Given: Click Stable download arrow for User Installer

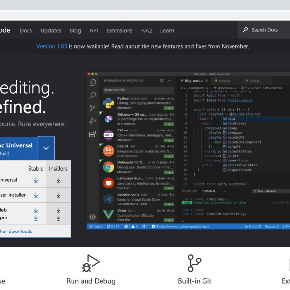Looking at the screenshot, I should click(x=36, y=195).
